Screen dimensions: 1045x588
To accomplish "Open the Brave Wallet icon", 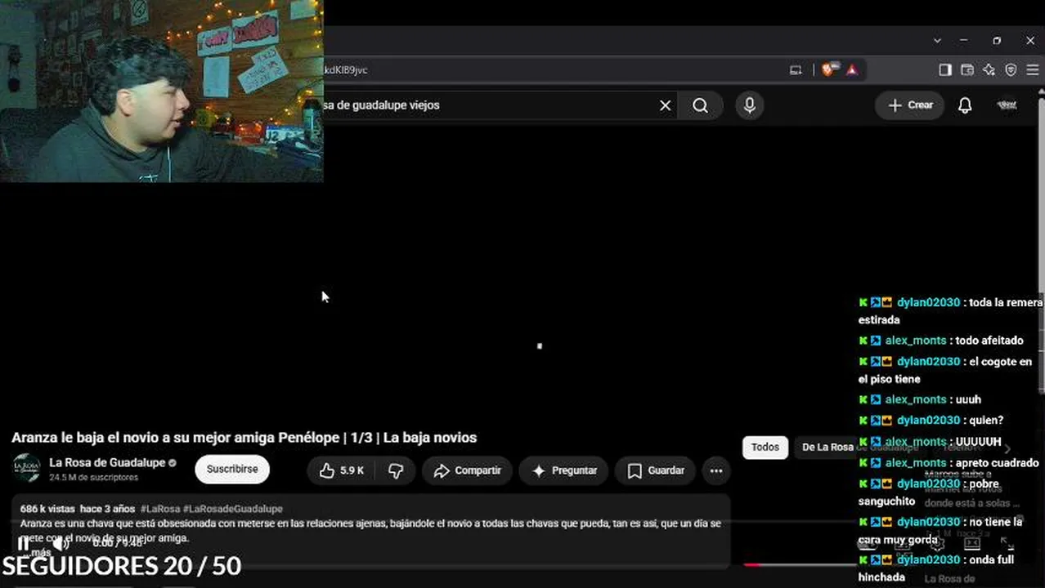I will (x=967, y=70).
